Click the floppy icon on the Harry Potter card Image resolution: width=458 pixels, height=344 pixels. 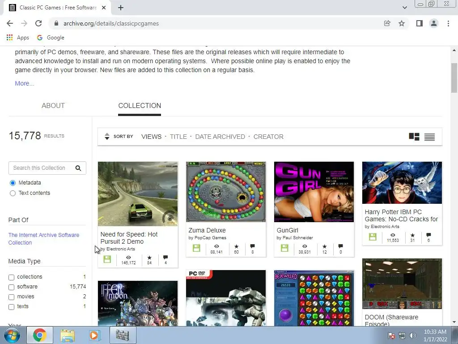click(x=373, y=237)
